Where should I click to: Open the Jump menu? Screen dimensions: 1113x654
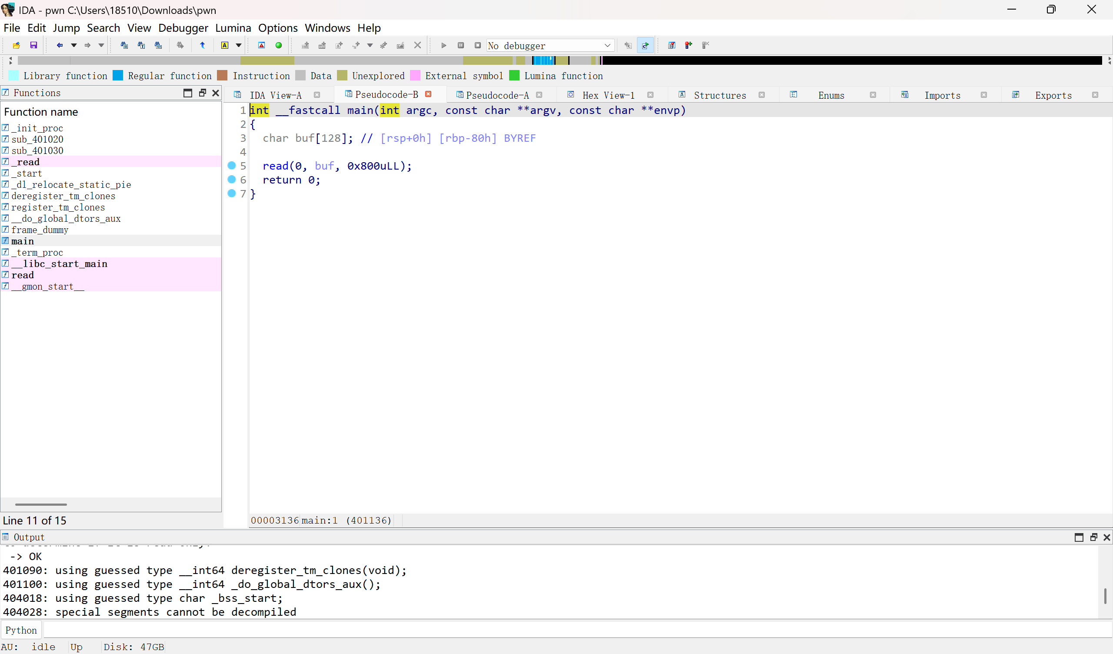[66, 28]
